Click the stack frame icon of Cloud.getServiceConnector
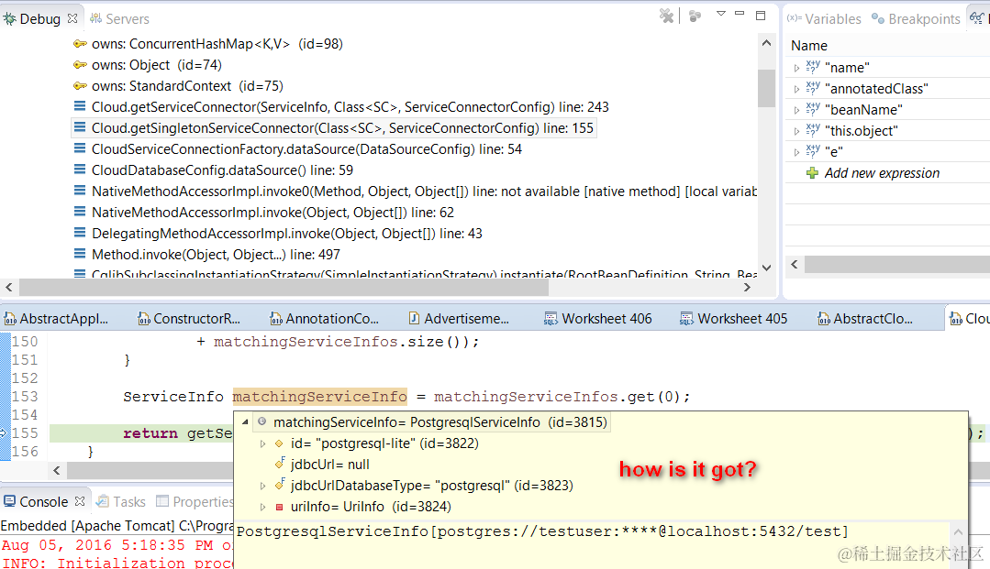Screen dimensions: 990x569 pos(80,106)
